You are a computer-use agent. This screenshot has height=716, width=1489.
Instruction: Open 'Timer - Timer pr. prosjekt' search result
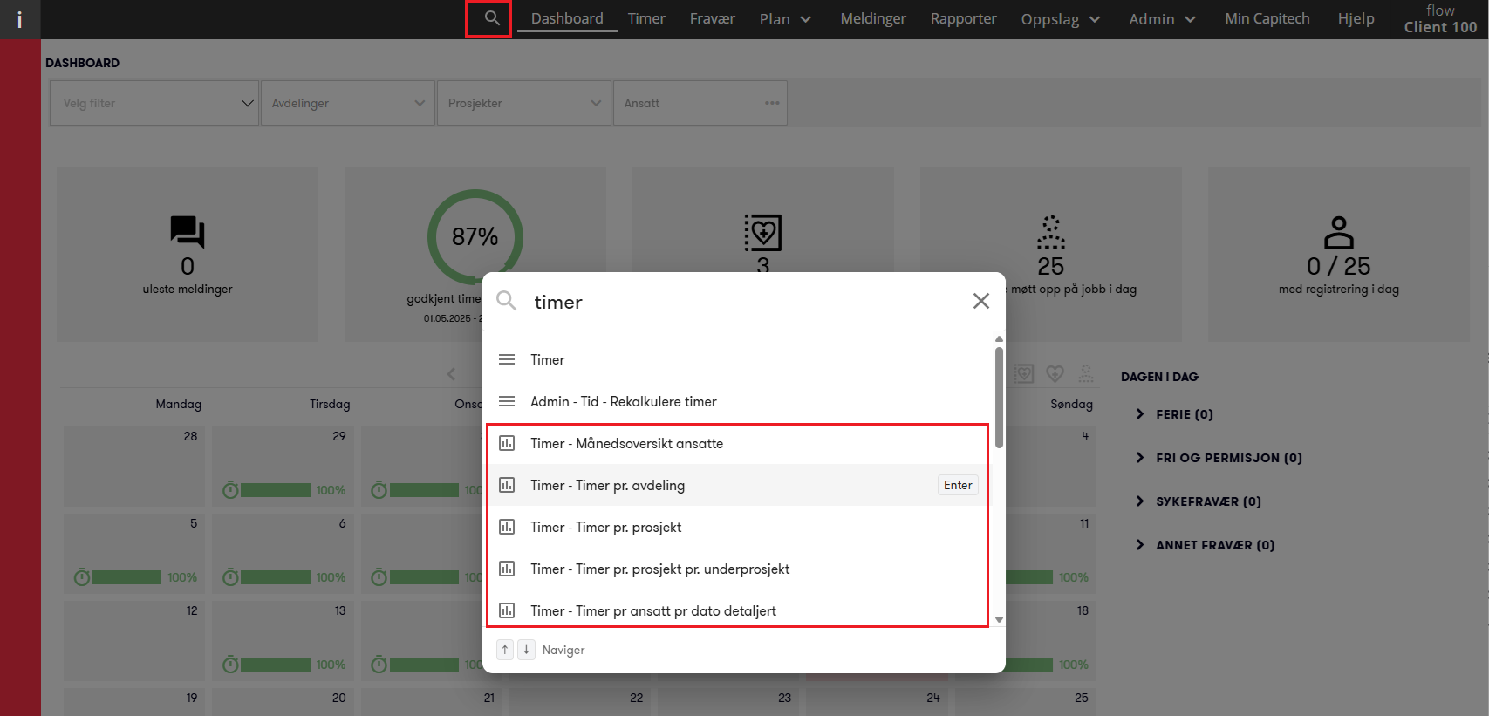point(737,527)
